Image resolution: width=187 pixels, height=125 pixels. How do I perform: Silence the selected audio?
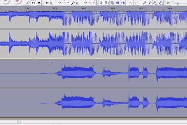point(123,3)
